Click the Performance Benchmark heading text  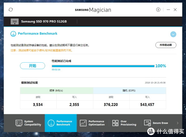point(38,34)
